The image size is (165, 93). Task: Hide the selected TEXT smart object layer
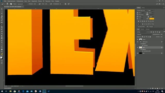(x=137, y=48)
